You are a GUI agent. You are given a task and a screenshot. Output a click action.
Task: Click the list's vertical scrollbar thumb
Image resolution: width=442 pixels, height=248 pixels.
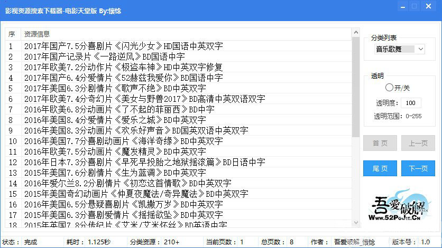click(356, 87)
